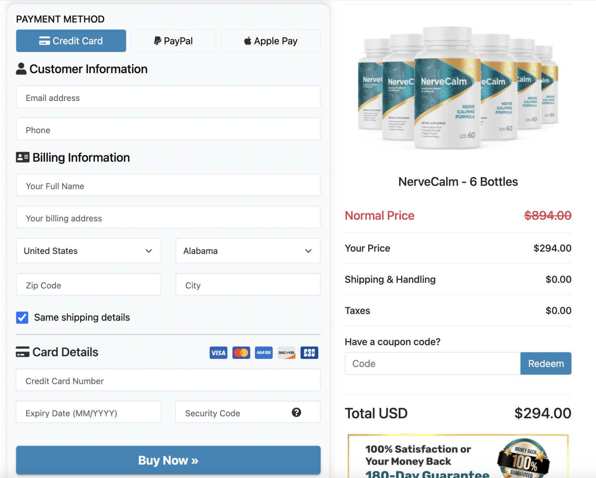Viewport: 596px width, 478px height.
Task: Click the Customer Information person icon
Action: click(x=21, y=68)
